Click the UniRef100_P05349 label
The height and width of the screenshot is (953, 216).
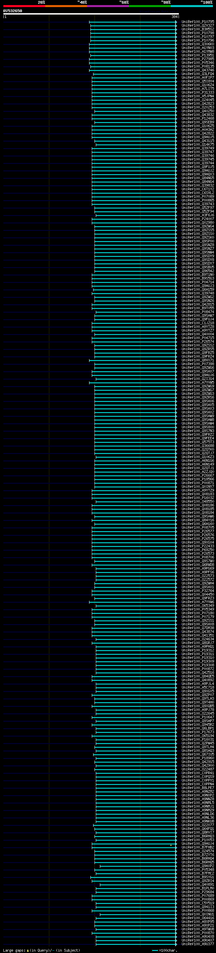[198, 609]
